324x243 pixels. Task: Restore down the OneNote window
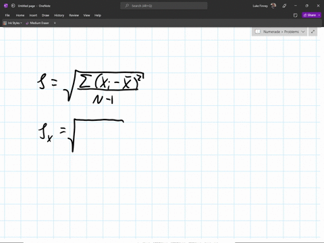tap(306, 6)
